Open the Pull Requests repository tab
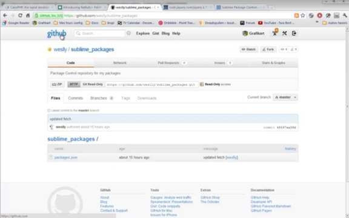This screenshot has height=218, width=349. 172,63
